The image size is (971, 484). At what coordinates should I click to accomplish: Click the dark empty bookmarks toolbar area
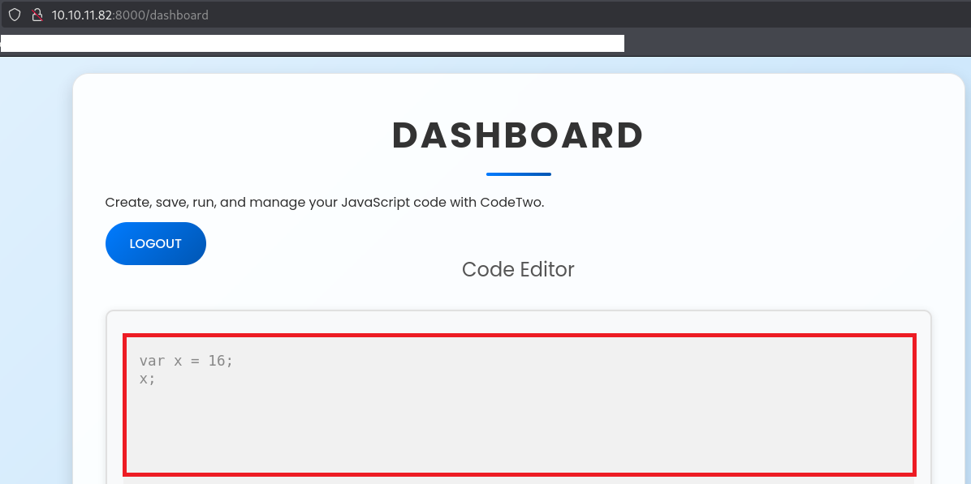[x=796, y=43]
